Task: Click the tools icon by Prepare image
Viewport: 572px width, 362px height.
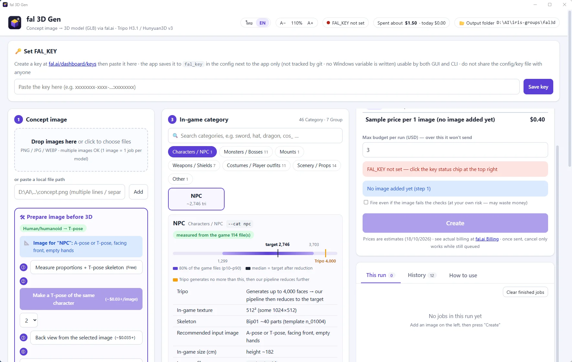Action: tap(22, 217)
